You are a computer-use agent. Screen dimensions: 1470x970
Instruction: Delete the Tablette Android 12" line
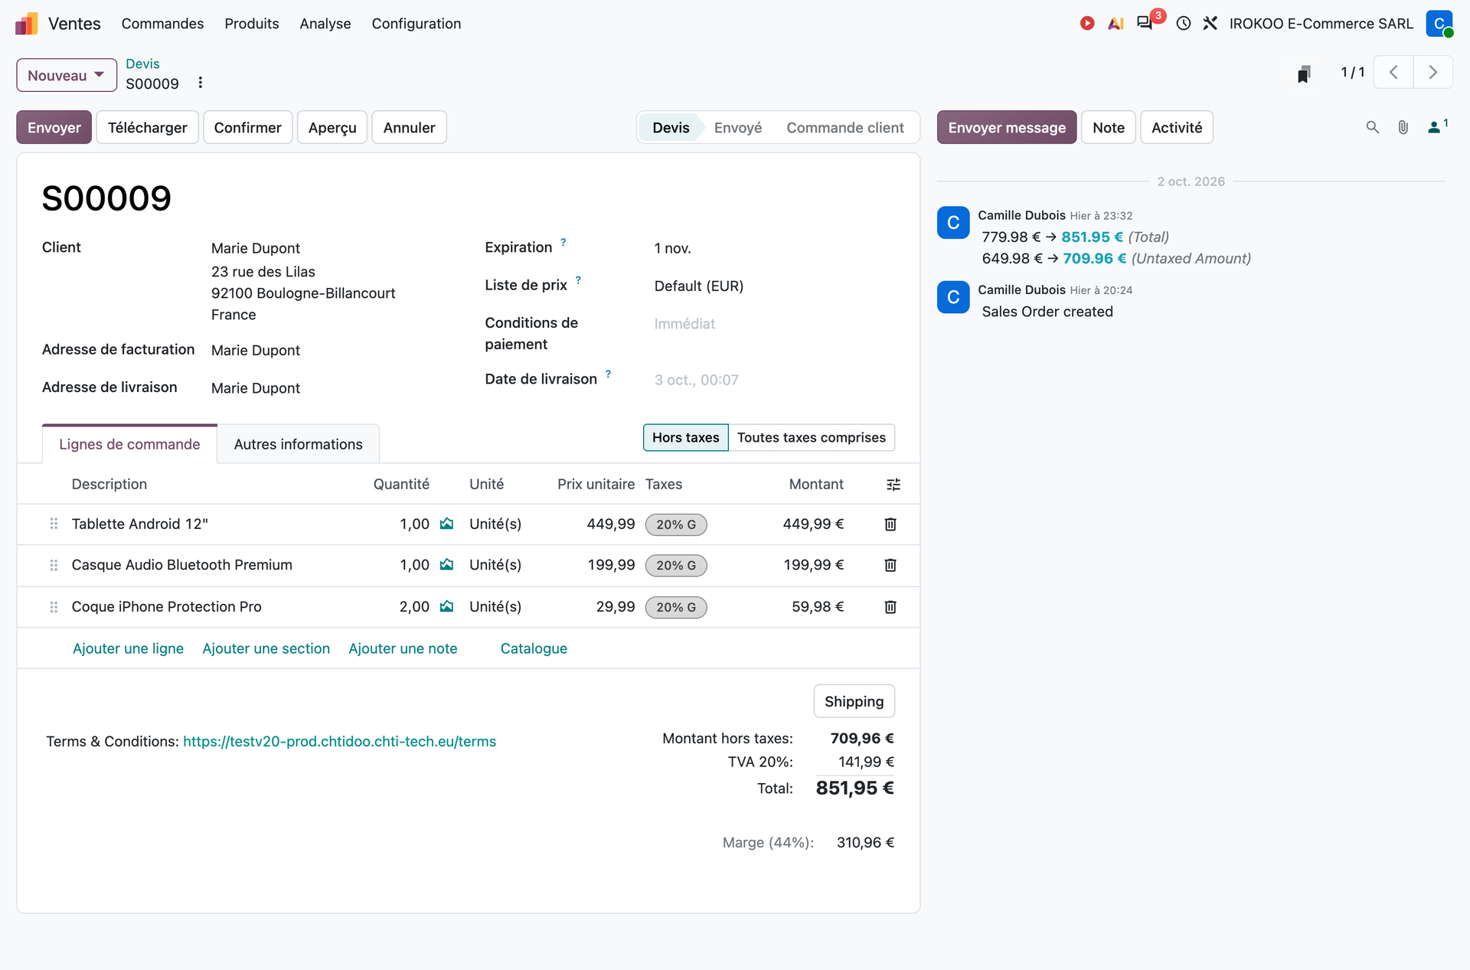point(890,524)
